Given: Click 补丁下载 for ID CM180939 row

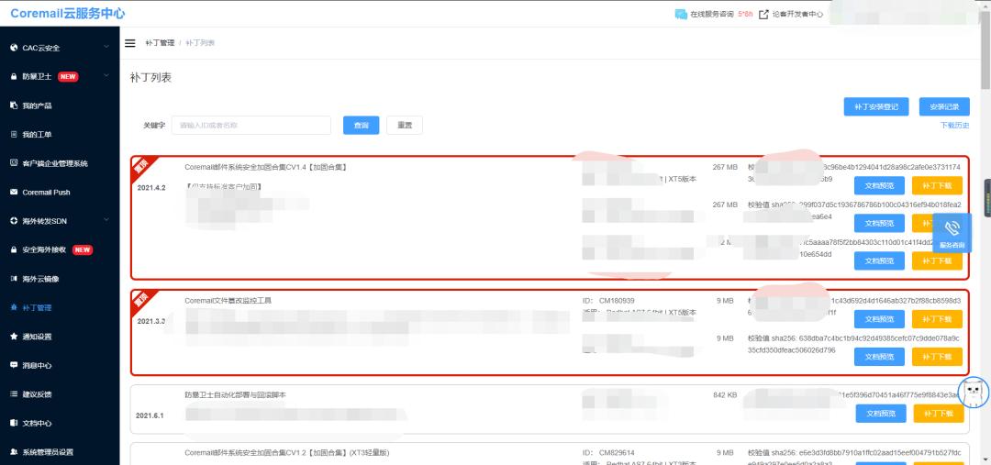Looking at the screenshot, I should [x=937, y=319].
